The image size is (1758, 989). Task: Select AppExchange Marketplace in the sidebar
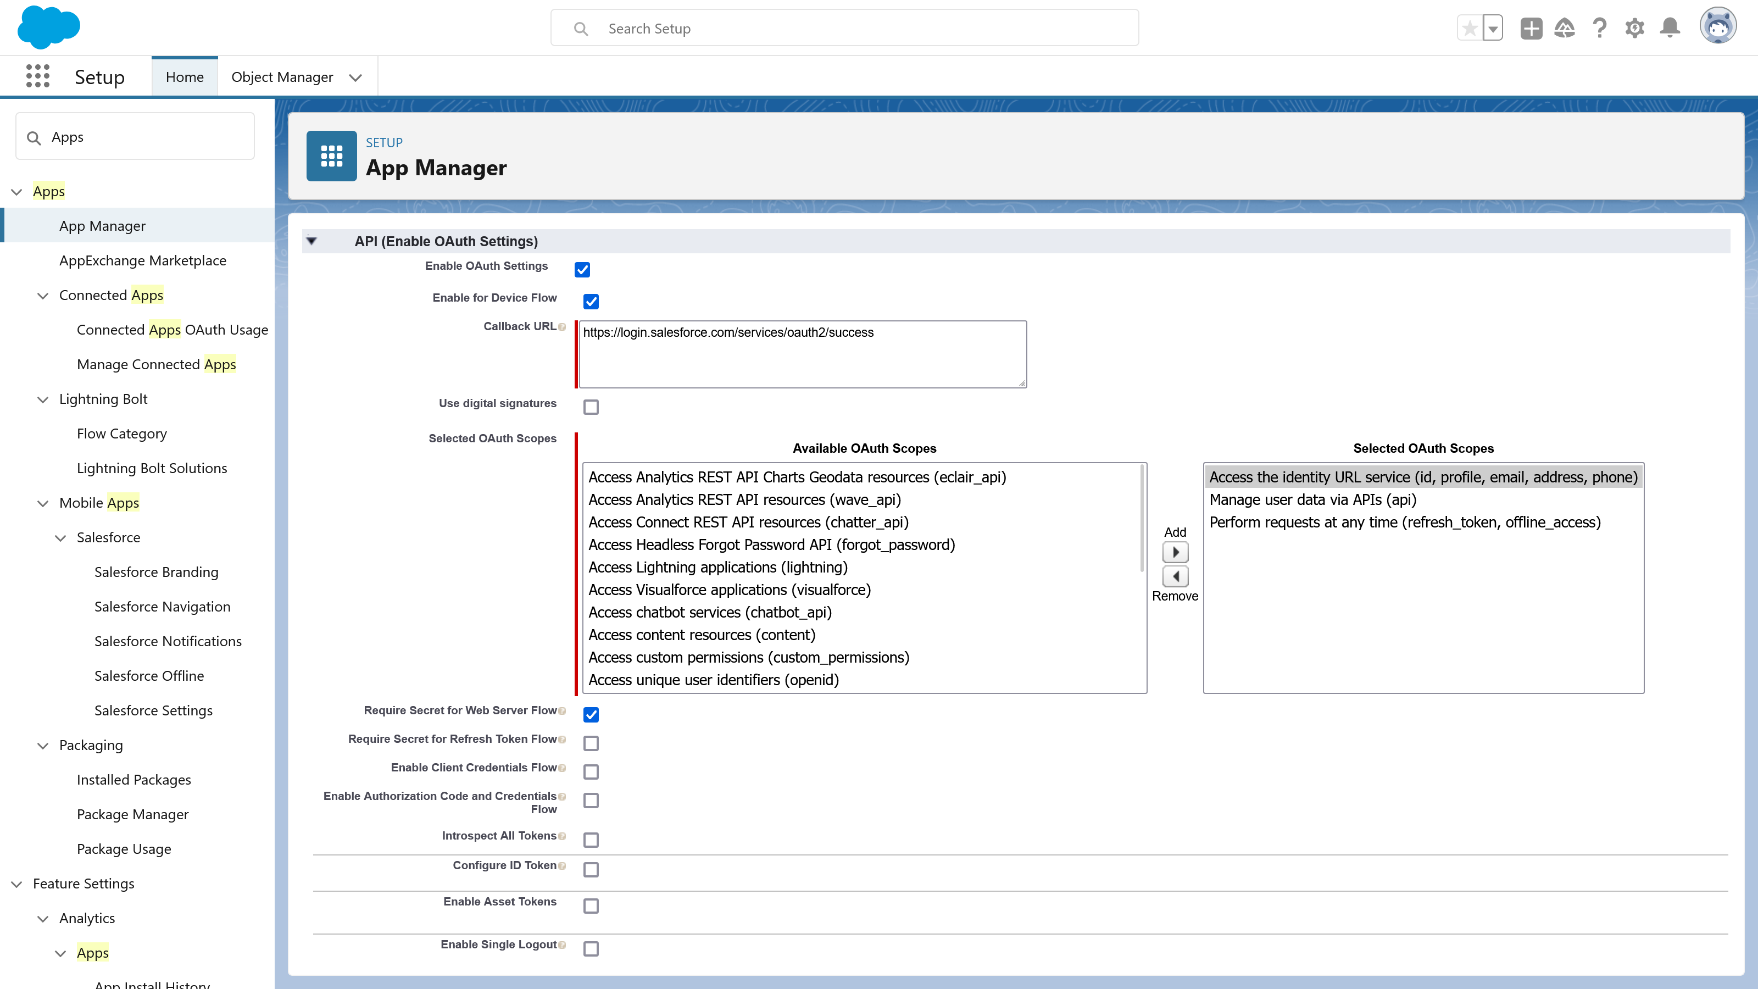[142, 260]
